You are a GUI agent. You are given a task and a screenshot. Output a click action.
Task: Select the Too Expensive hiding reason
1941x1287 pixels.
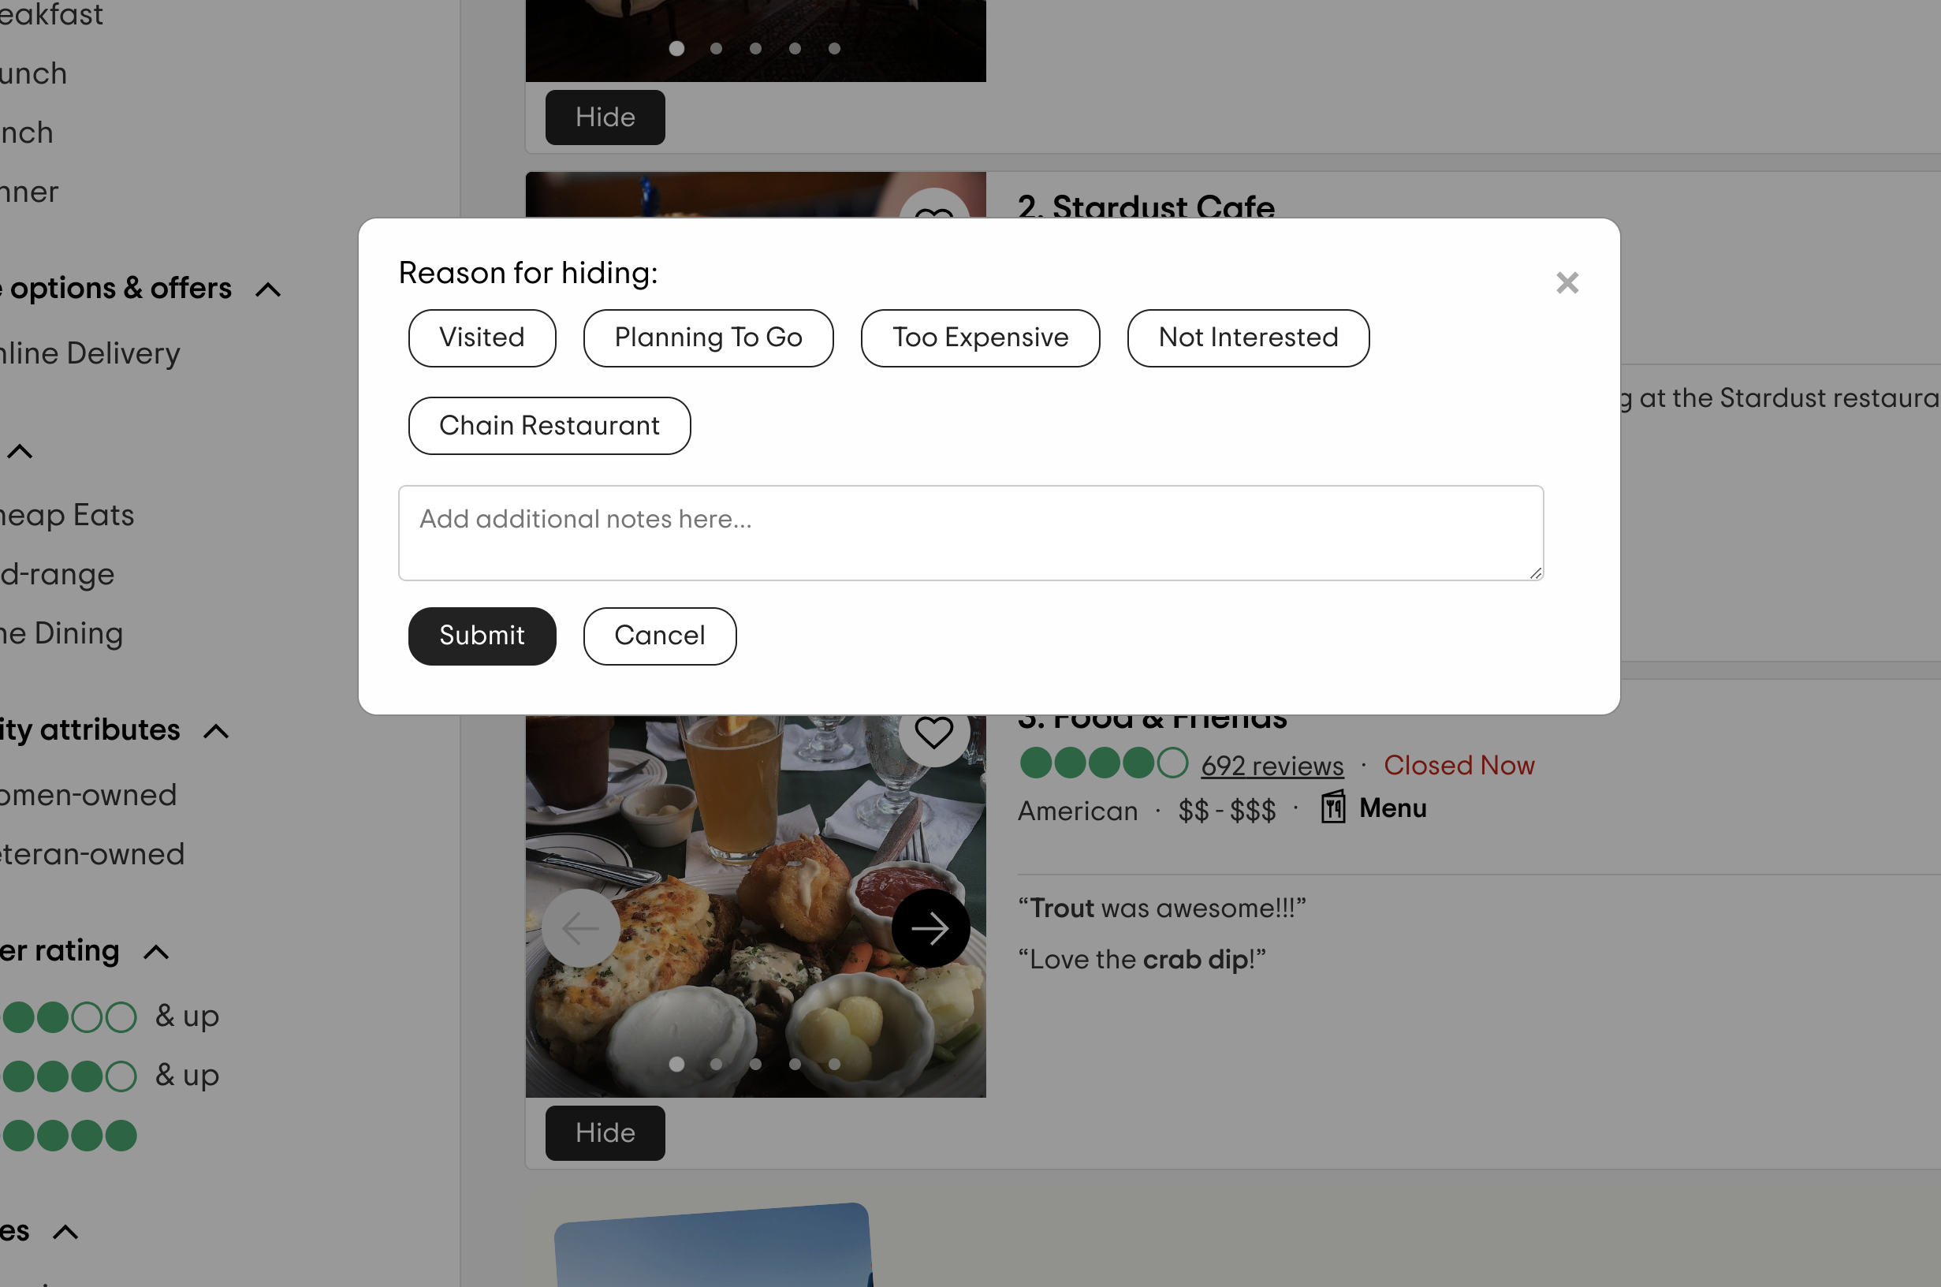981,338
